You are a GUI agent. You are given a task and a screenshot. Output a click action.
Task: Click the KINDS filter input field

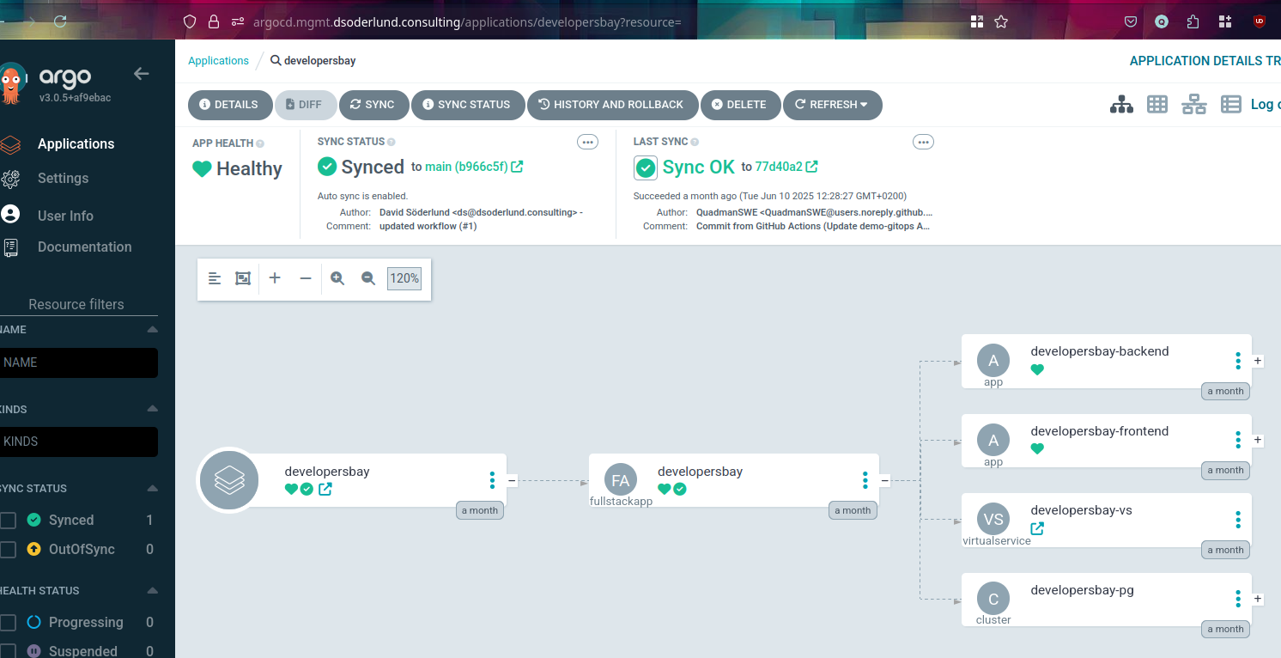(79, 442)
